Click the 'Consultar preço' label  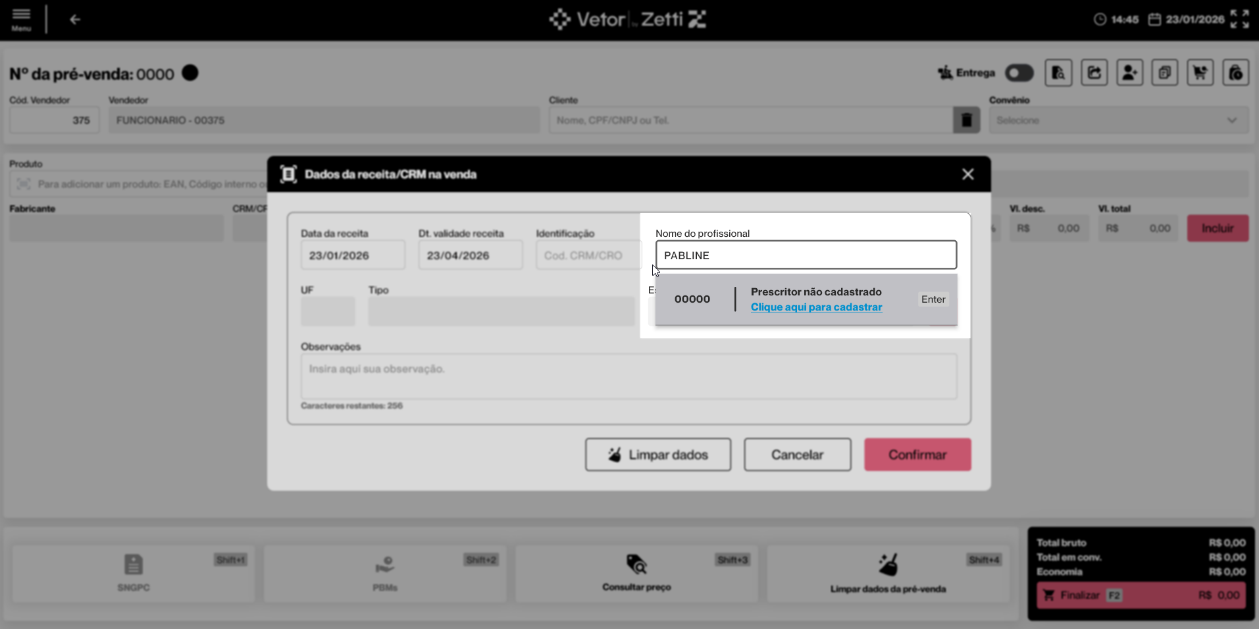pyautogui.click(x=636, y=587)
